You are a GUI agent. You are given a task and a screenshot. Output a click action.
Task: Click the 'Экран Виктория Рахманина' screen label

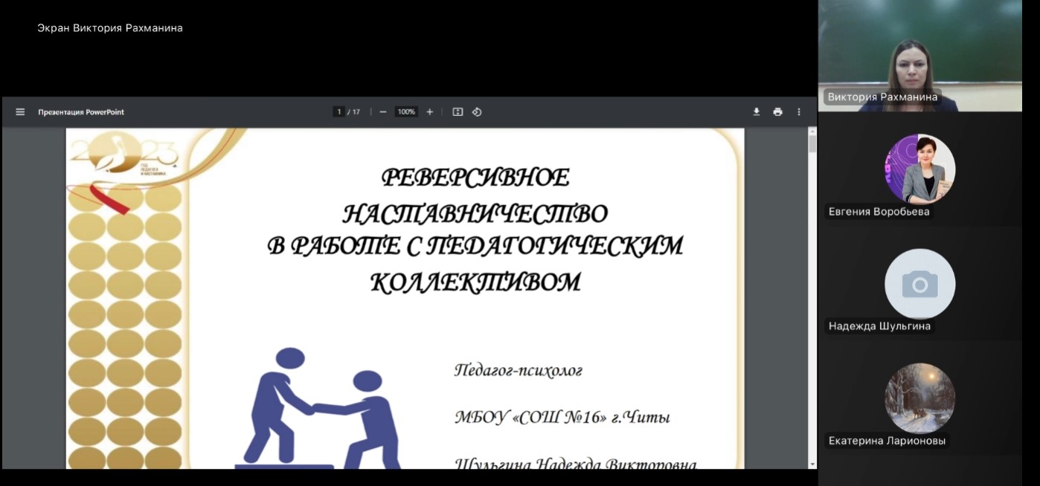pos(110,28)
